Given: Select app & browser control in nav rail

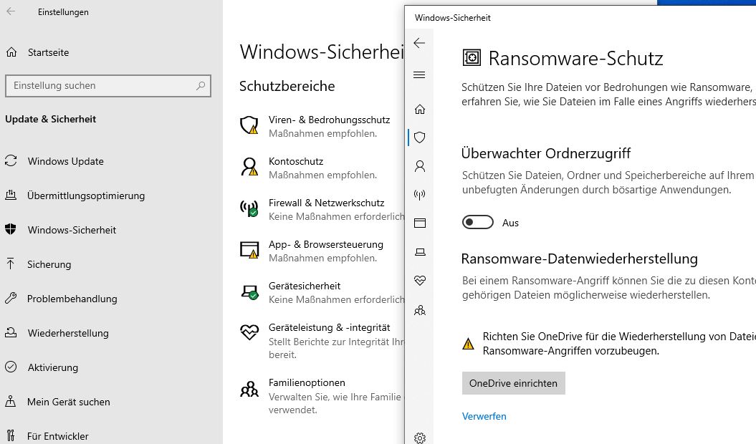Looking at the screenshot, I should point(420,223).
